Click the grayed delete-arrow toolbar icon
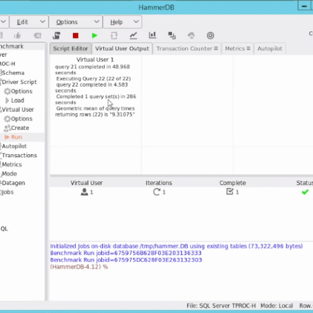The height and width of the screenshot is (313, 313). (37, 35)
